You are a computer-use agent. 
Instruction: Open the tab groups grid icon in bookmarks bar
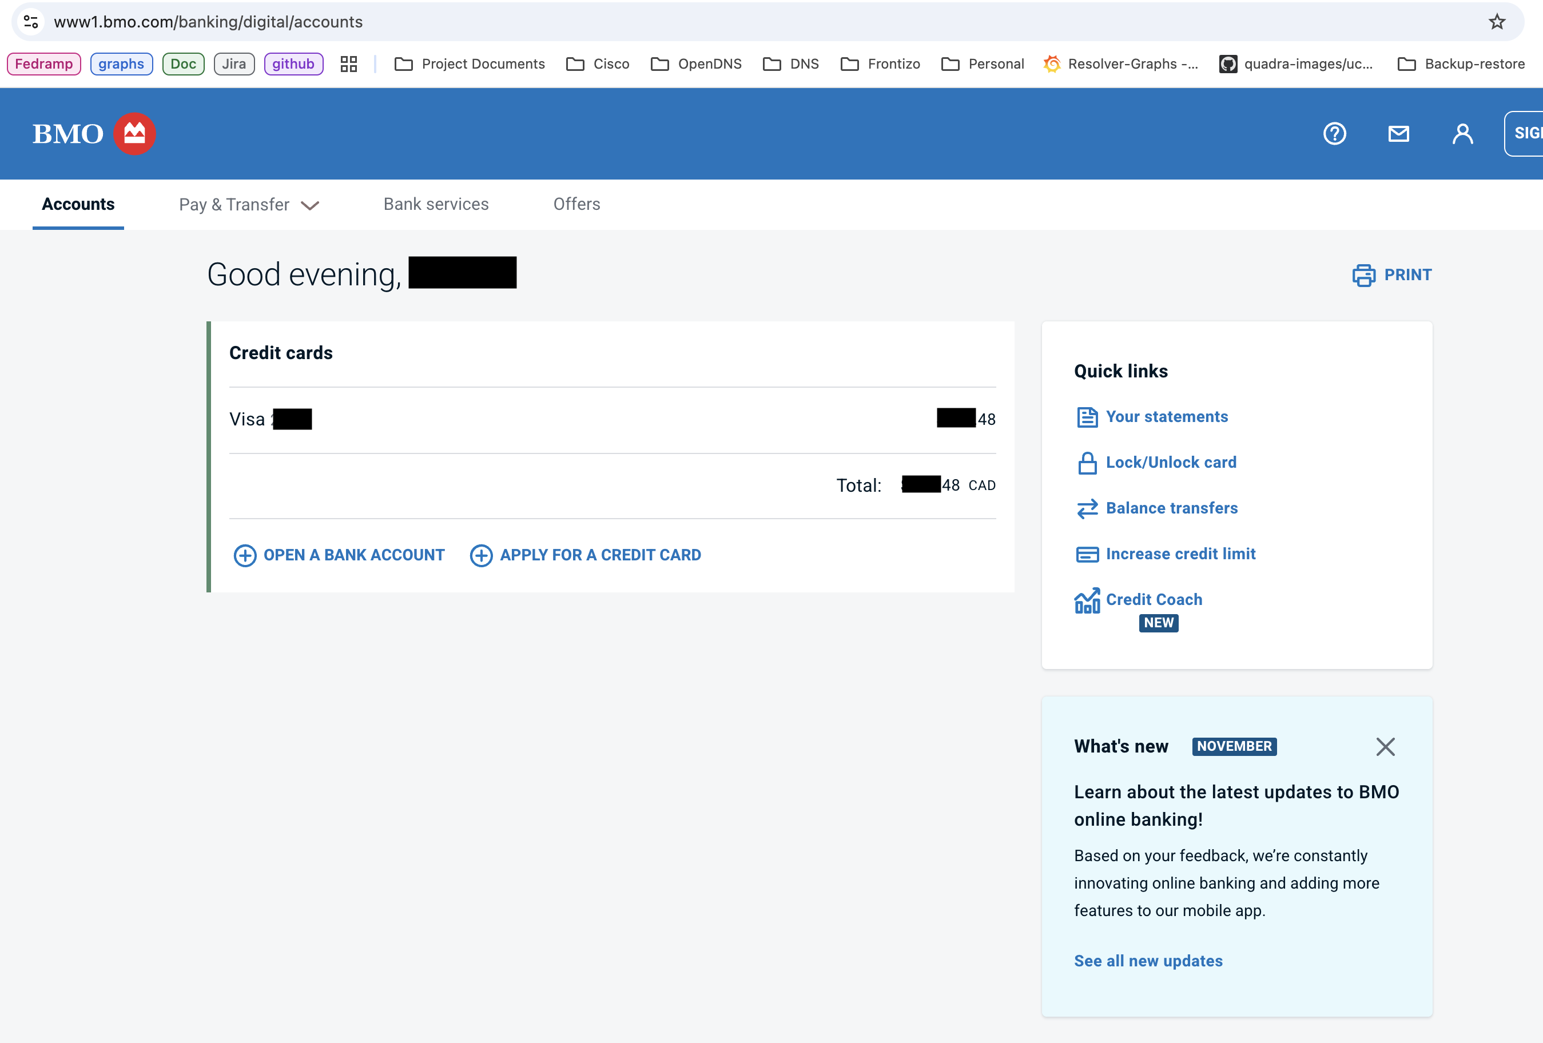348,63
